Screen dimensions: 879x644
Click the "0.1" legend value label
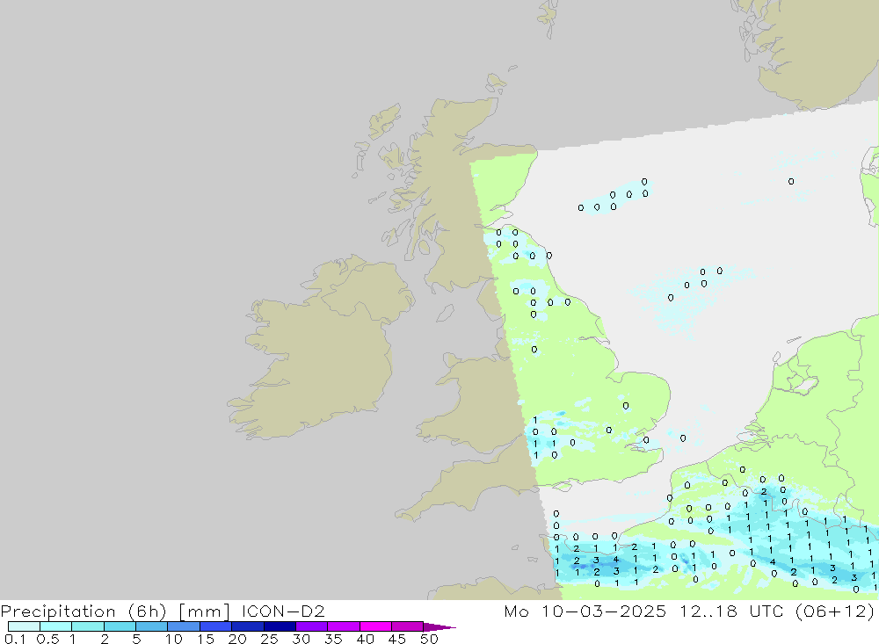click(x=13, y=639)
